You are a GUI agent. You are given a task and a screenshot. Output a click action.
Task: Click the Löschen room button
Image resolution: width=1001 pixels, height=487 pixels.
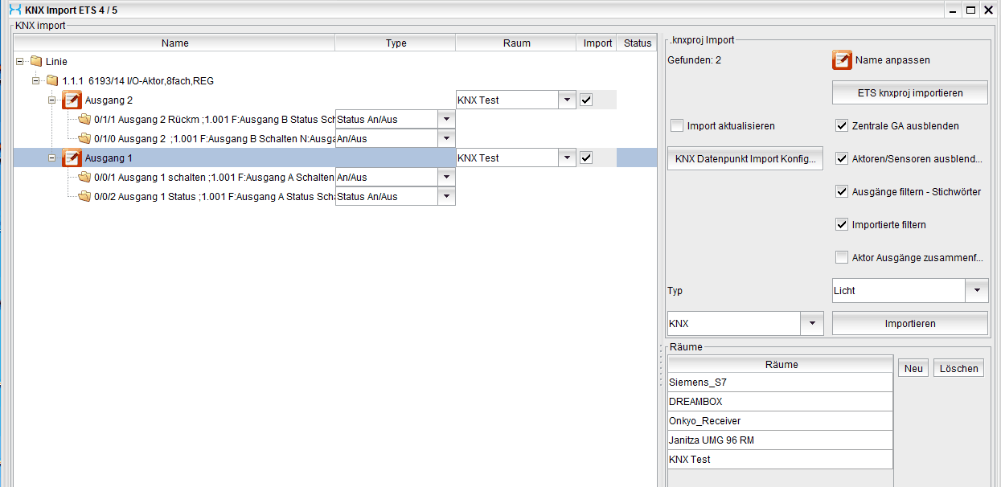958,368
